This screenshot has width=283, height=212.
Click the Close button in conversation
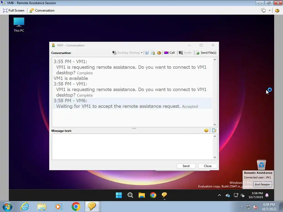(208, 166)
